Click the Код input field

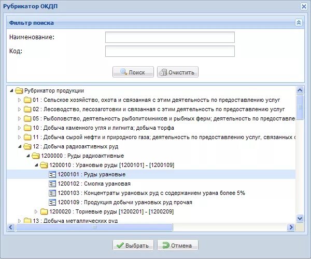[x=170, y=51]
